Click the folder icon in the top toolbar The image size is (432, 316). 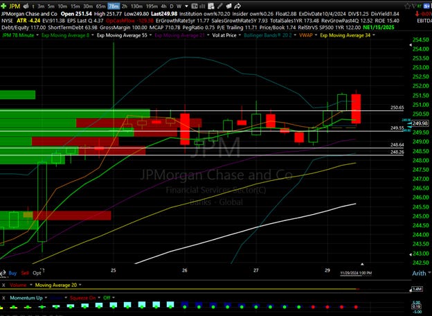[x=228, y=6]
